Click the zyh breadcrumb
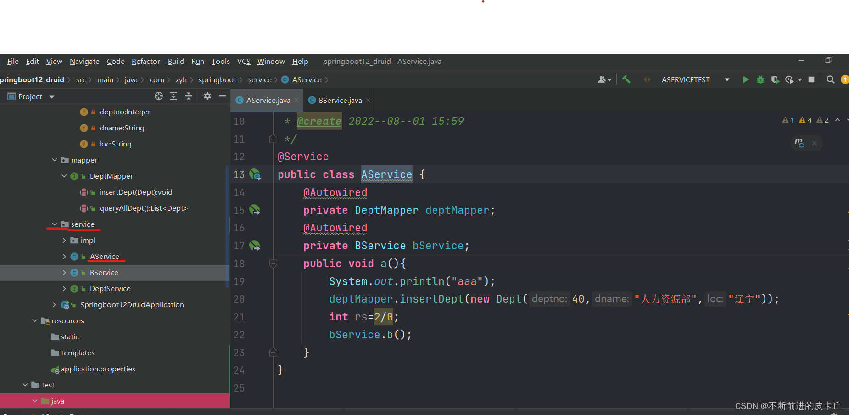The image size is (849, 415). tap(181, 79)
